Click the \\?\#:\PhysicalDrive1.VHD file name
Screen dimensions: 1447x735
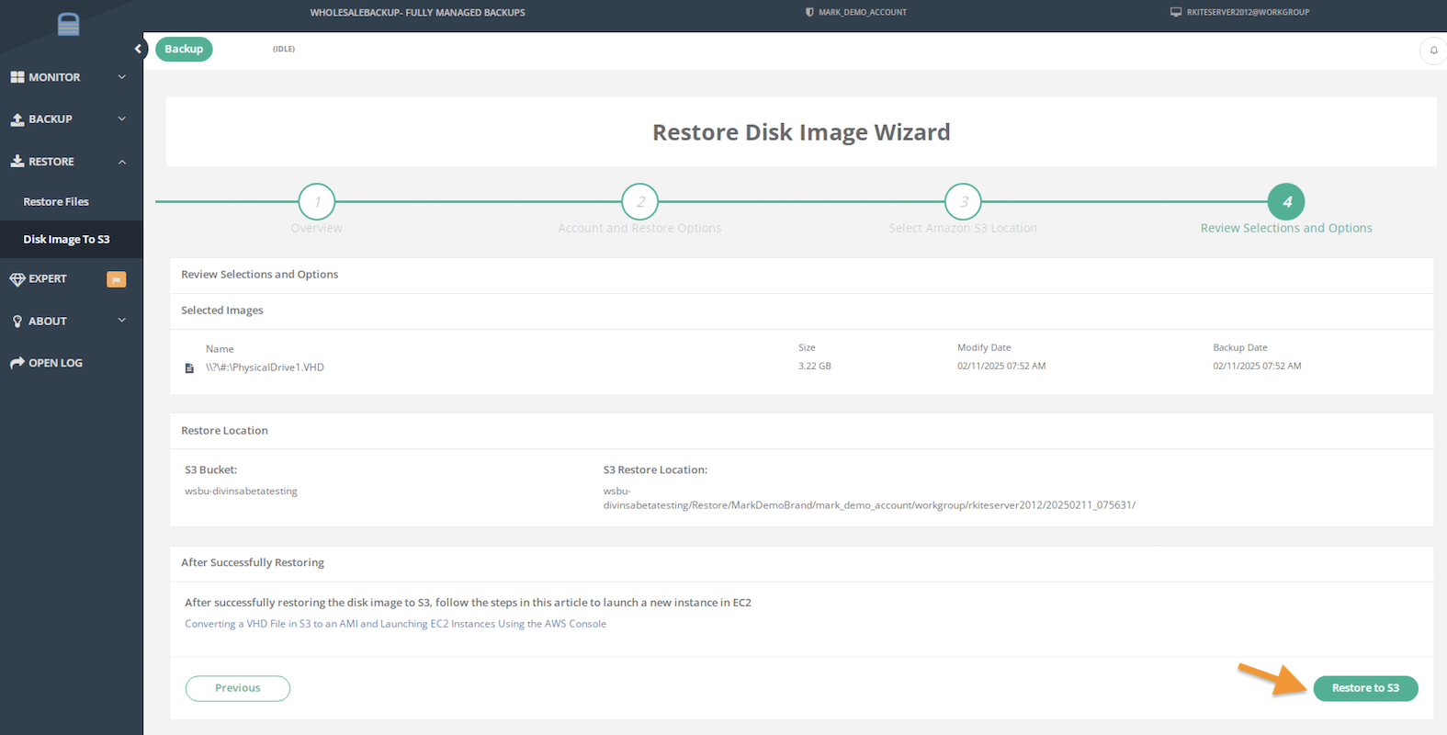(x=265, y=367)
